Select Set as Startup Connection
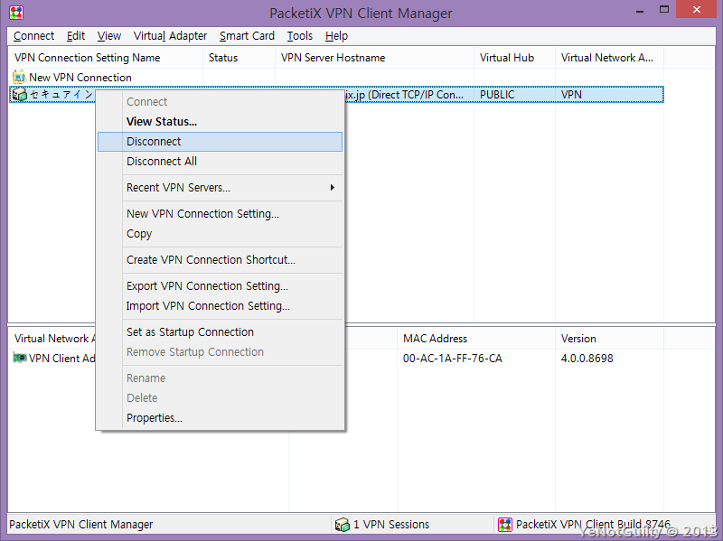Image resolution: width=723 pixels, height=541 pixels. click(220, 332)
